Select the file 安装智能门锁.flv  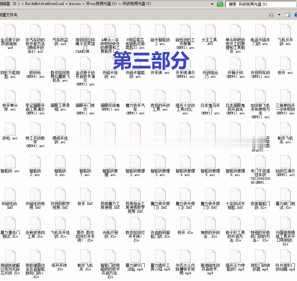[260, 199]
